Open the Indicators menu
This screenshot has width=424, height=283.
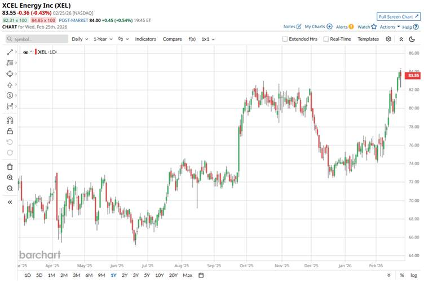(x=145, y=39)
